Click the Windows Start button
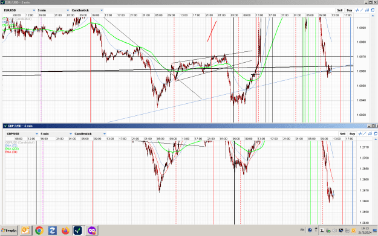 click(x=9, y=231)
